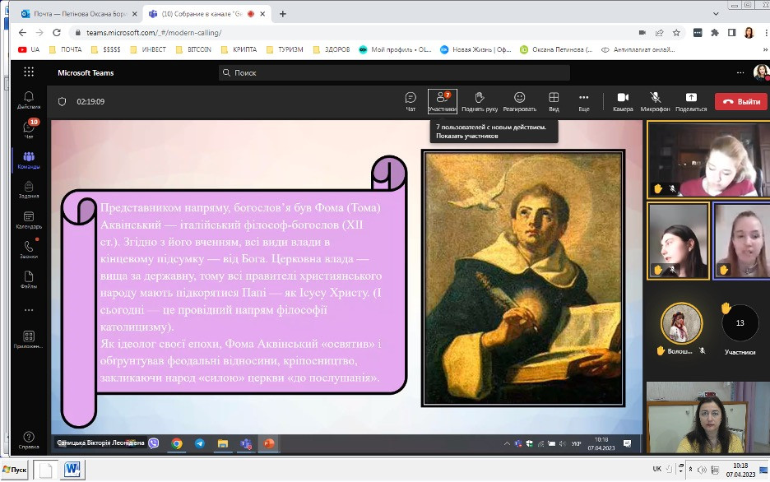Open Звонки in the Teams sidebar
770x482 pixels.
[29, 250]
